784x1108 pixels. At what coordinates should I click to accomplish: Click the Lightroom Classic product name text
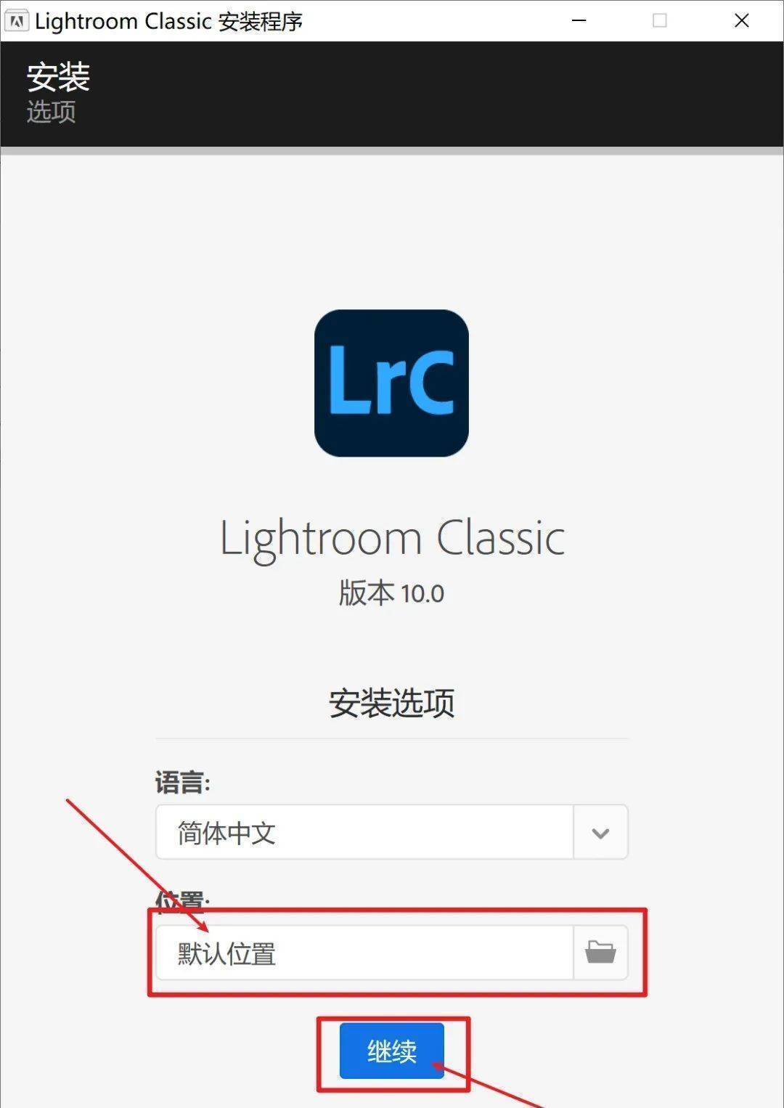tap(392, 539)
